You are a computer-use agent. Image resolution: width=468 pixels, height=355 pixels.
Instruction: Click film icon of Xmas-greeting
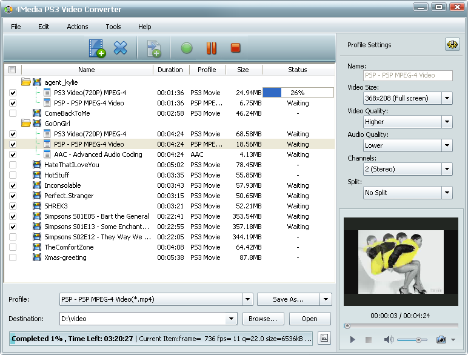coord(37,257)
